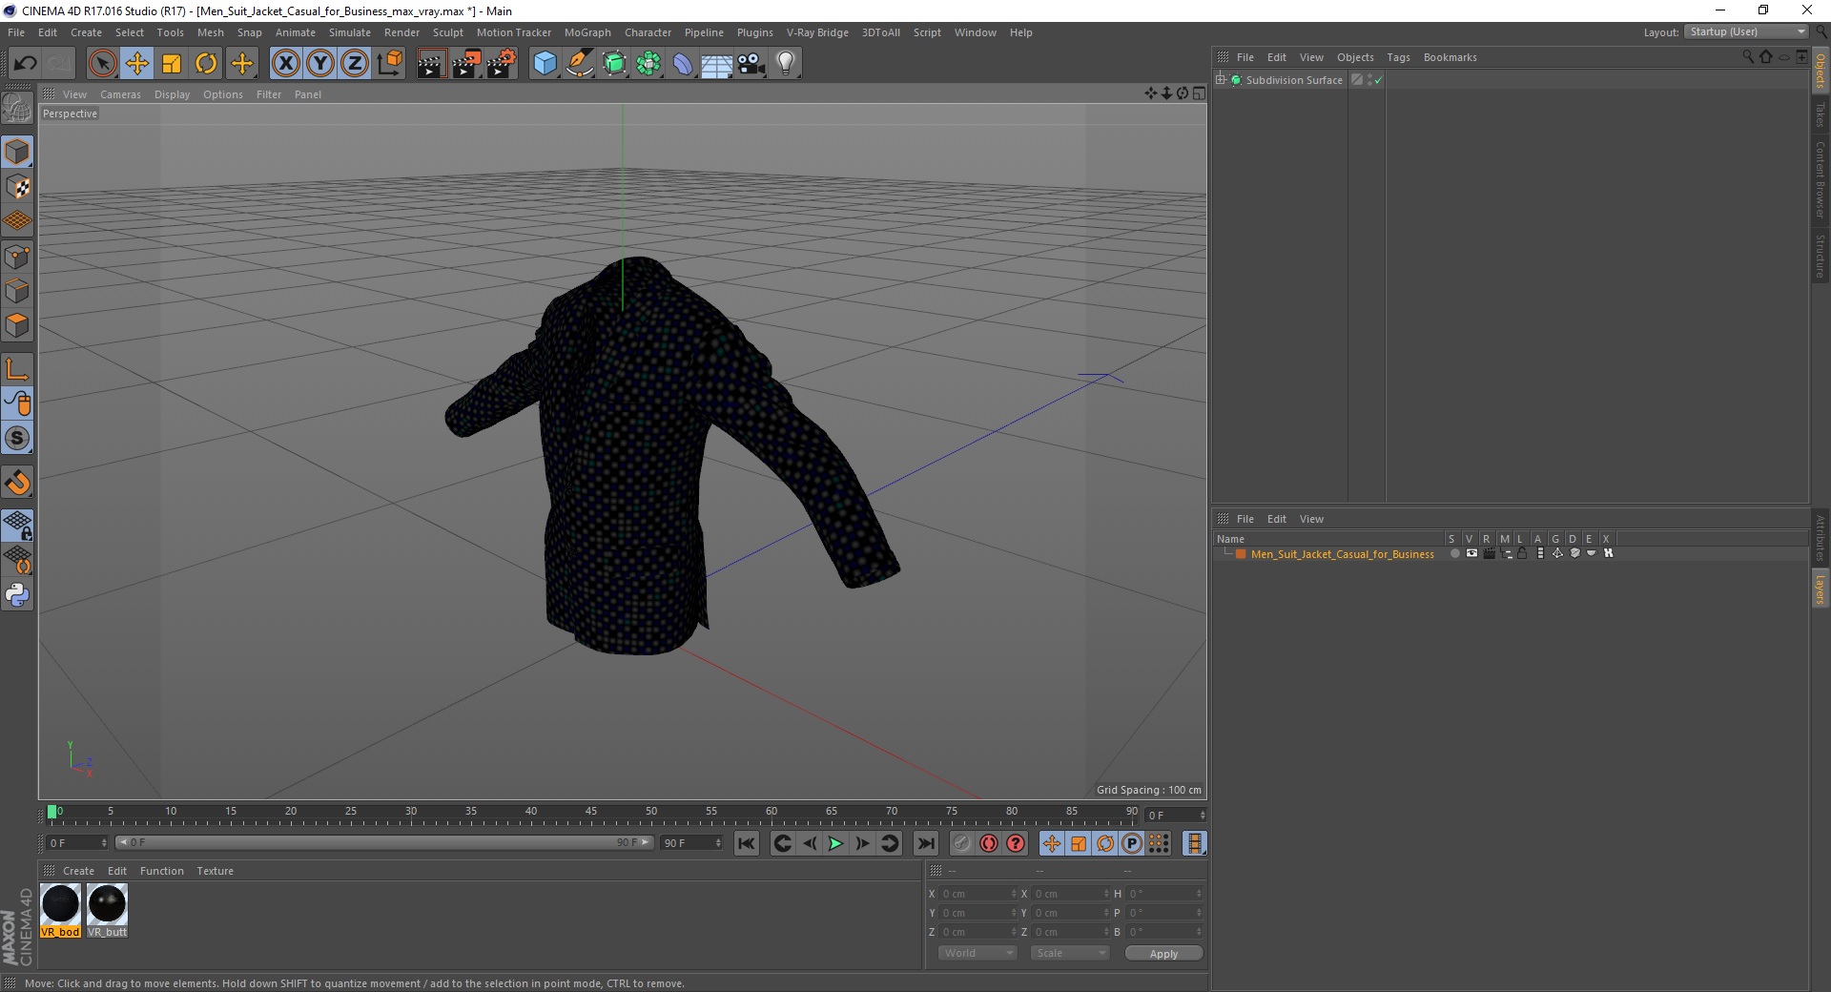Switch to Texture mode icon

click(17, 187)
